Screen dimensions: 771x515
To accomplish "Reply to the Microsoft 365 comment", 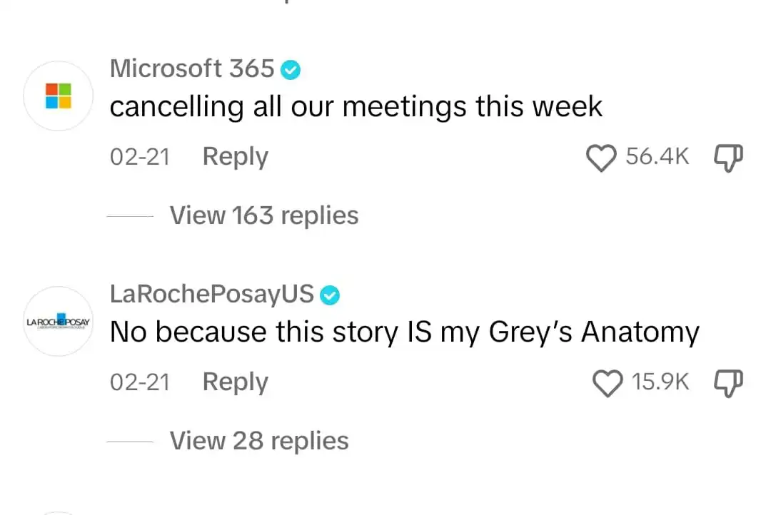I will point(235,156).
